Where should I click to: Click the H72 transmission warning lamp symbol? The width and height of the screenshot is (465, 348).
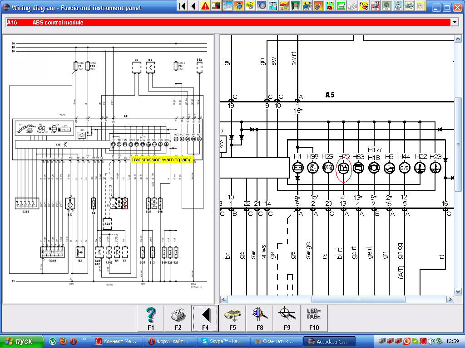pos(343,168)
